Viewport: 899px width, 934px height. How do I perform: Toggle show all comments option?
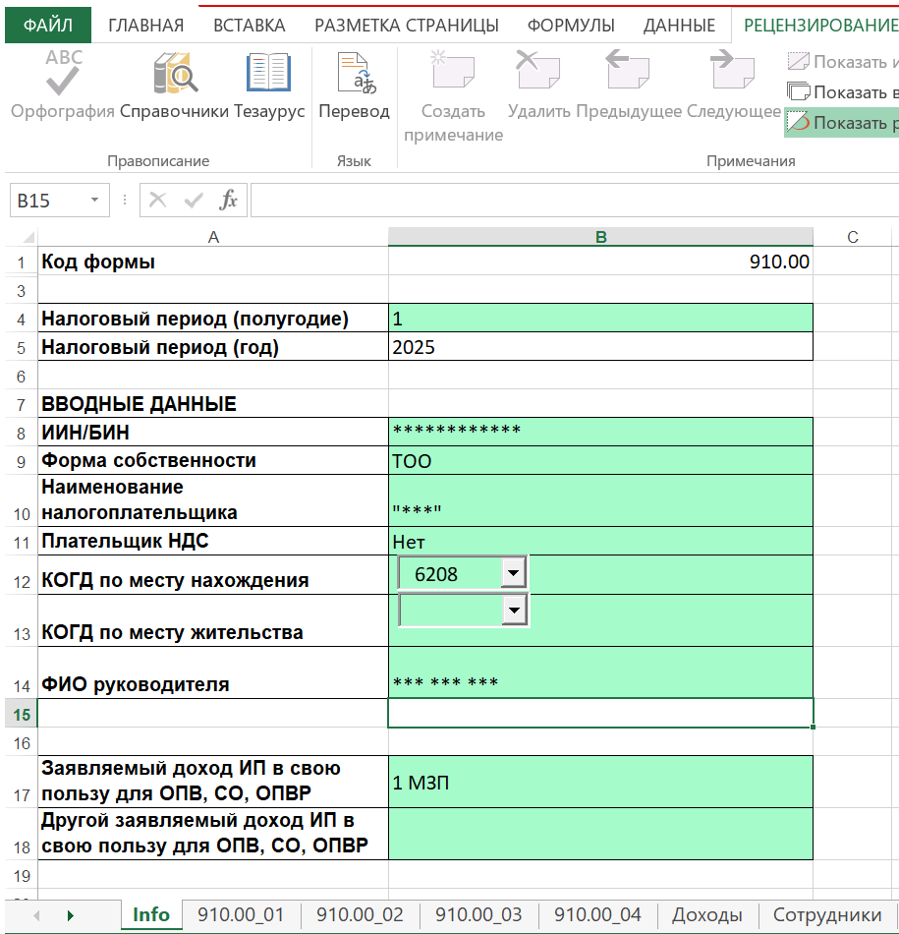coord(842,92)
